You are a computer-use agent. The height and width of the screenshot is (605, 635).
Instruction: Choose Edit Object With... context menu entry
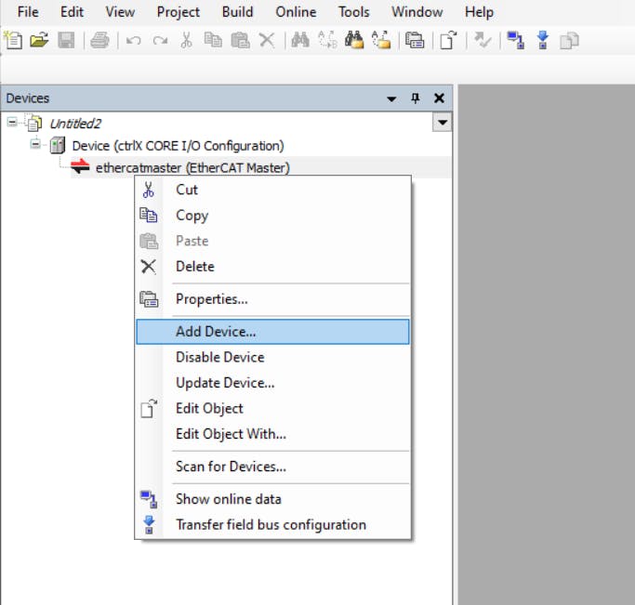click(x=273, y=434)
